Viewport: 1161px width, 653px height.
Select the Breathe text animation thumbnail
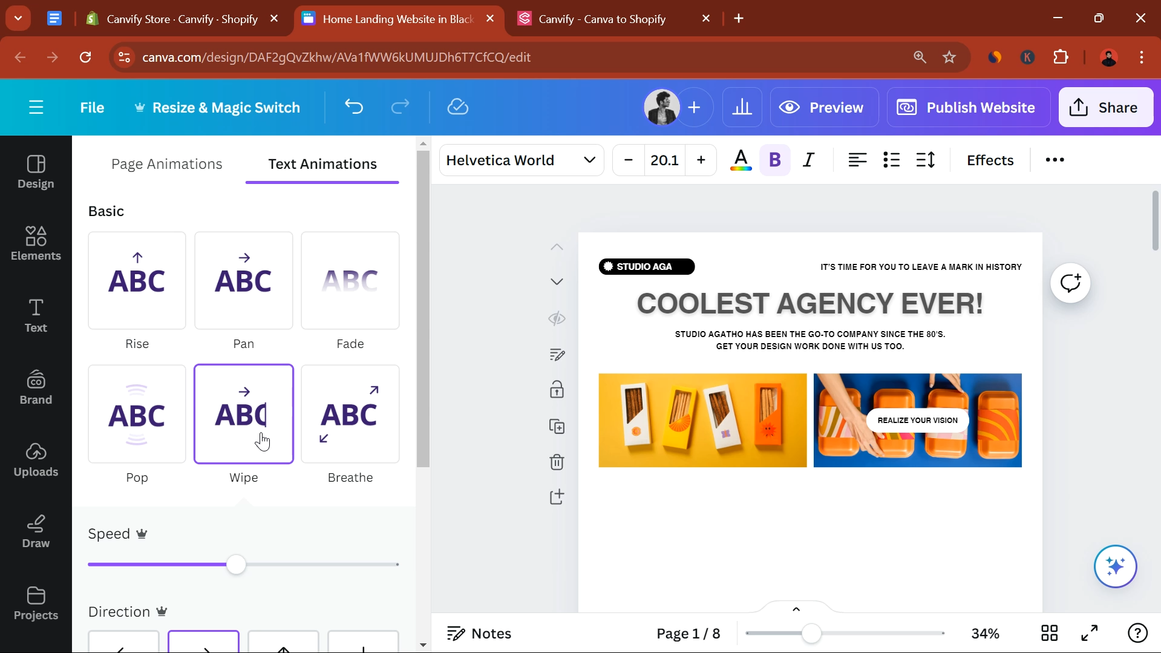350,414
